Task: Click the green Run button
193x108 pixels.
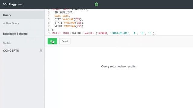Action: click(x=52, y=41)
